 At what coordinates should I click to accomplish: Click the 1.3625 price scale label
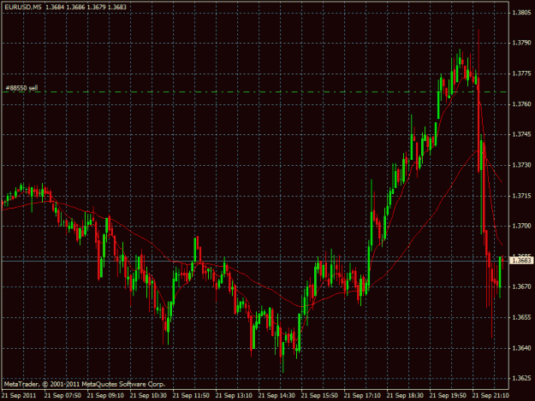click(x=521, y=378)
